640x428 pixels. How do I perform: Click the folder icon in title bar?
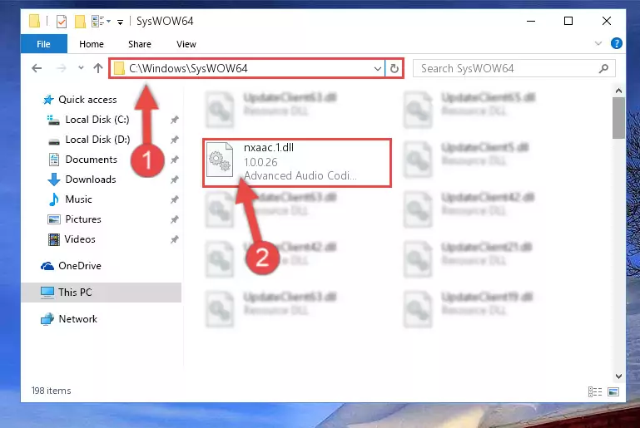[35, 21]
